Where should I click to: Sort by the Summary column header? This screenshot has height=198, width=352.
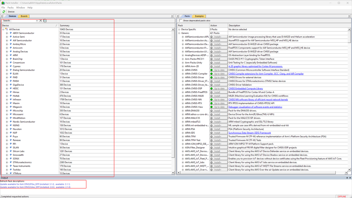(x=117, y=26)
